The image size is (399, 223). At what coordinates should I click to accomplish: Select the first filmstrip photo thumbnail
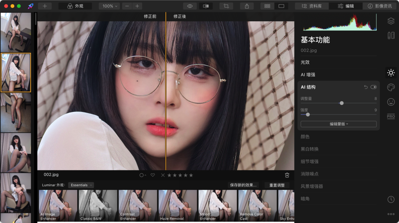[x=16, y=32]
